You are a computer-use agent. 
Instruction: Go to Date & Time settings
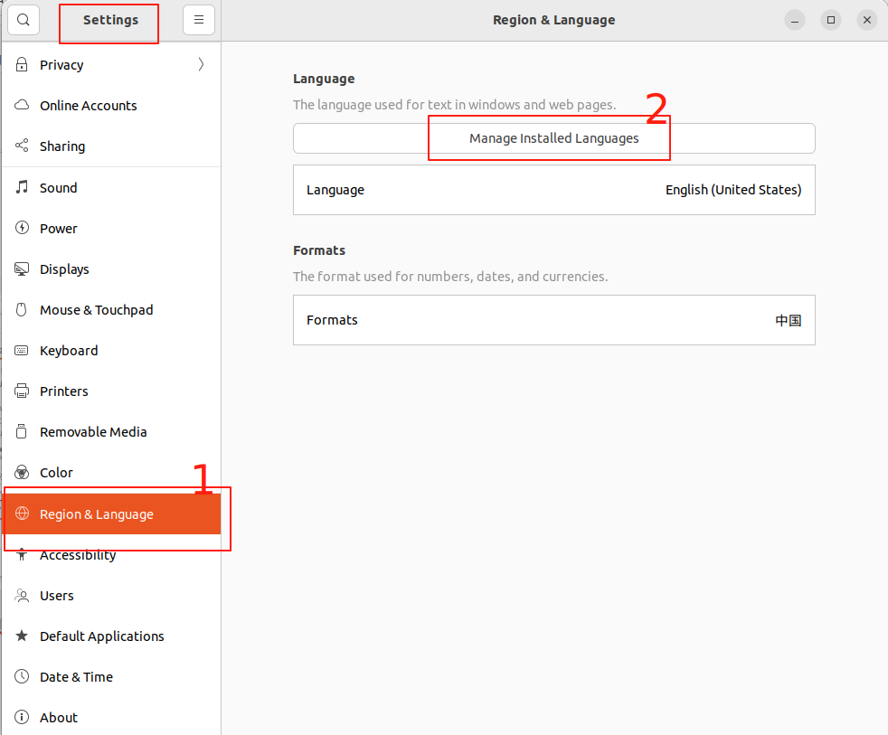pos(111,676)
